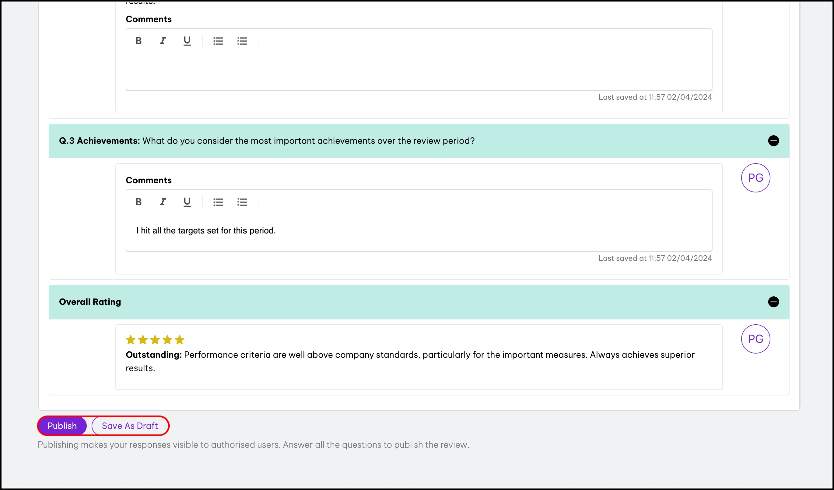
Task: Insert numbered list in Q.3 Achievements editor
Action: [x=242, y=202]
